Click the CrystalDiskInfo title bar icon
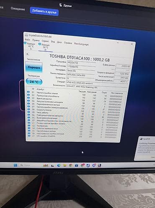Viewport: 155px width, 208px height. click(x=26, y=35)
